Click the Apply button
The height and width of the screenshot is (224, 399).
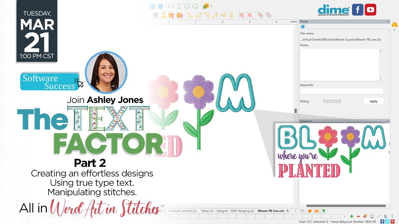[x=373, y=101]
